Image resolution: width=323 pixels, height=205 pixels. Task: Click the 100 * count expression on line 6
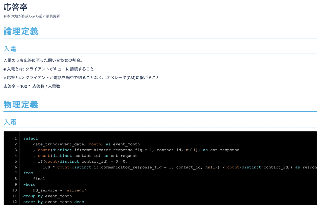180,167
